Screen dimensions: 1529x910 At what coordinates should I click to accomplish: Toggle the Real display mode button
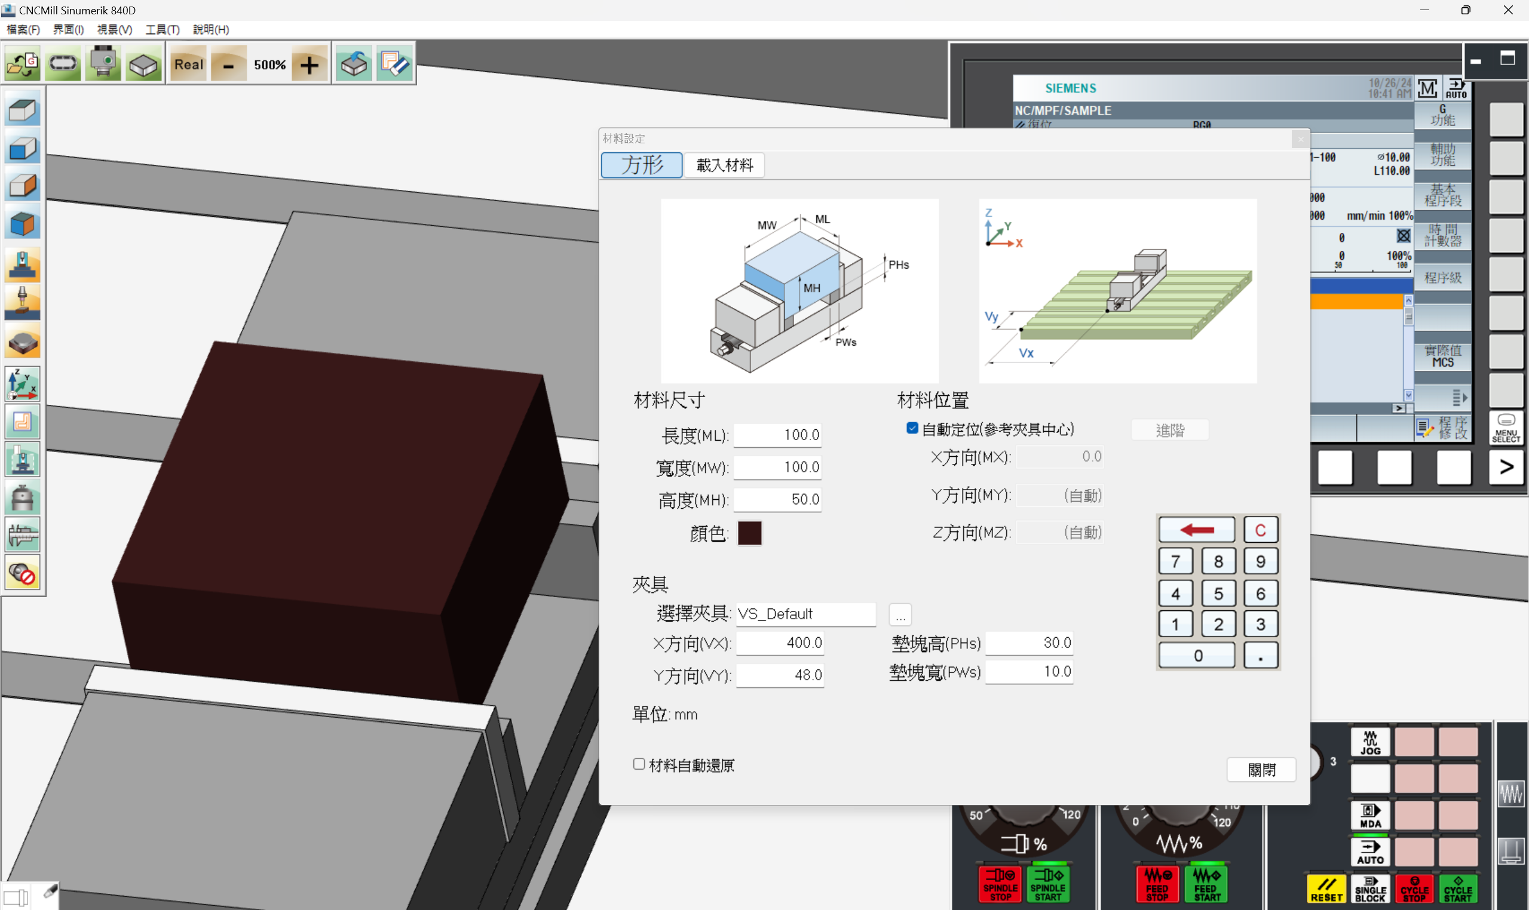pyautogui.click(x=188, y=64)
